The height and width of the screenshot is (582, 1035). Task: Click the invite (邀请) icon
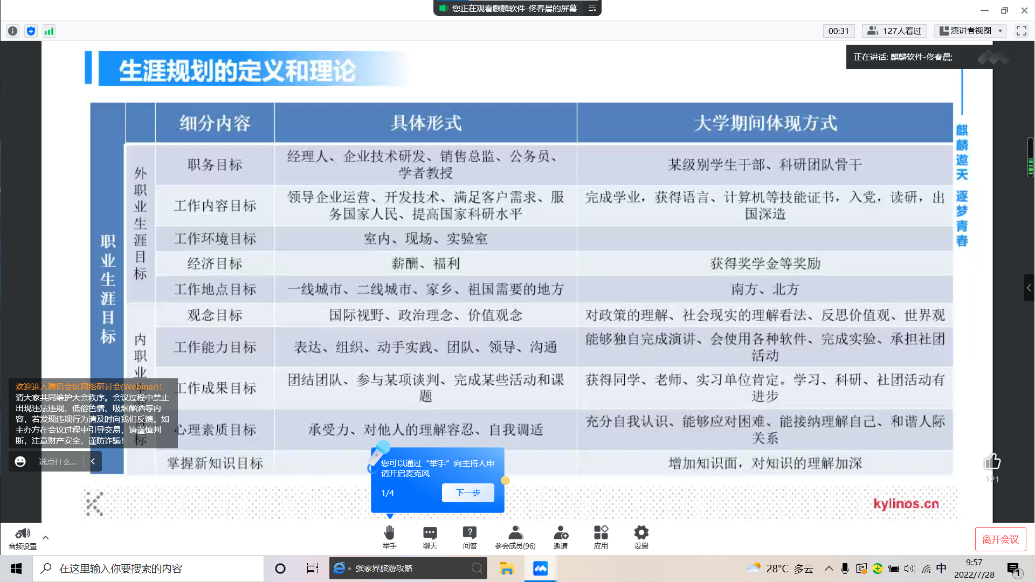click(x=561, y=533)
